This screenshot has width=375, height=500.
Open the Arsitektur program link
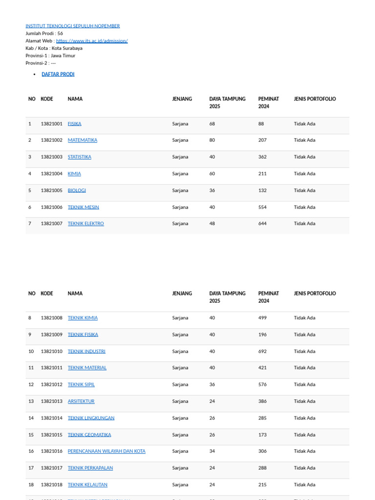click(x=81, y=401)
